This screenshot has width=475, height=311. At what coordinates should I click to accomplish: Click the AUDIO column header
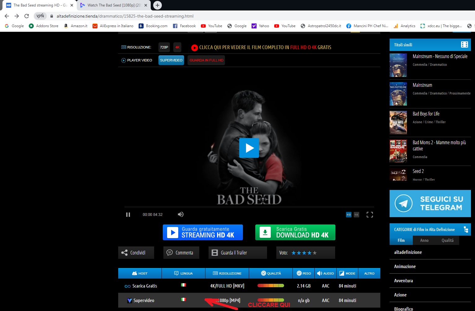(x=326, y=273)
